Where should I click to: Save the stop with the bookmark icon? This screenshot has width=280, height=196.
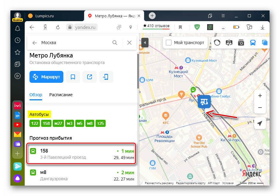(x=73, y=77)
